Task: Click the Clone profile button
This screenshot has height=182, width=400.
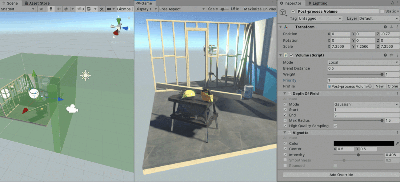Action: click(393, 86)
